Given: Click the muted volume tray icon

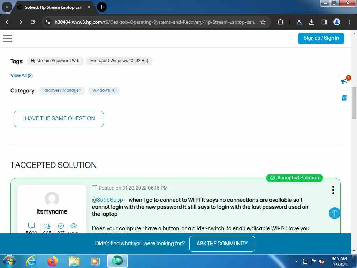Looking at the screenshot, I should [x=322, y=262].
